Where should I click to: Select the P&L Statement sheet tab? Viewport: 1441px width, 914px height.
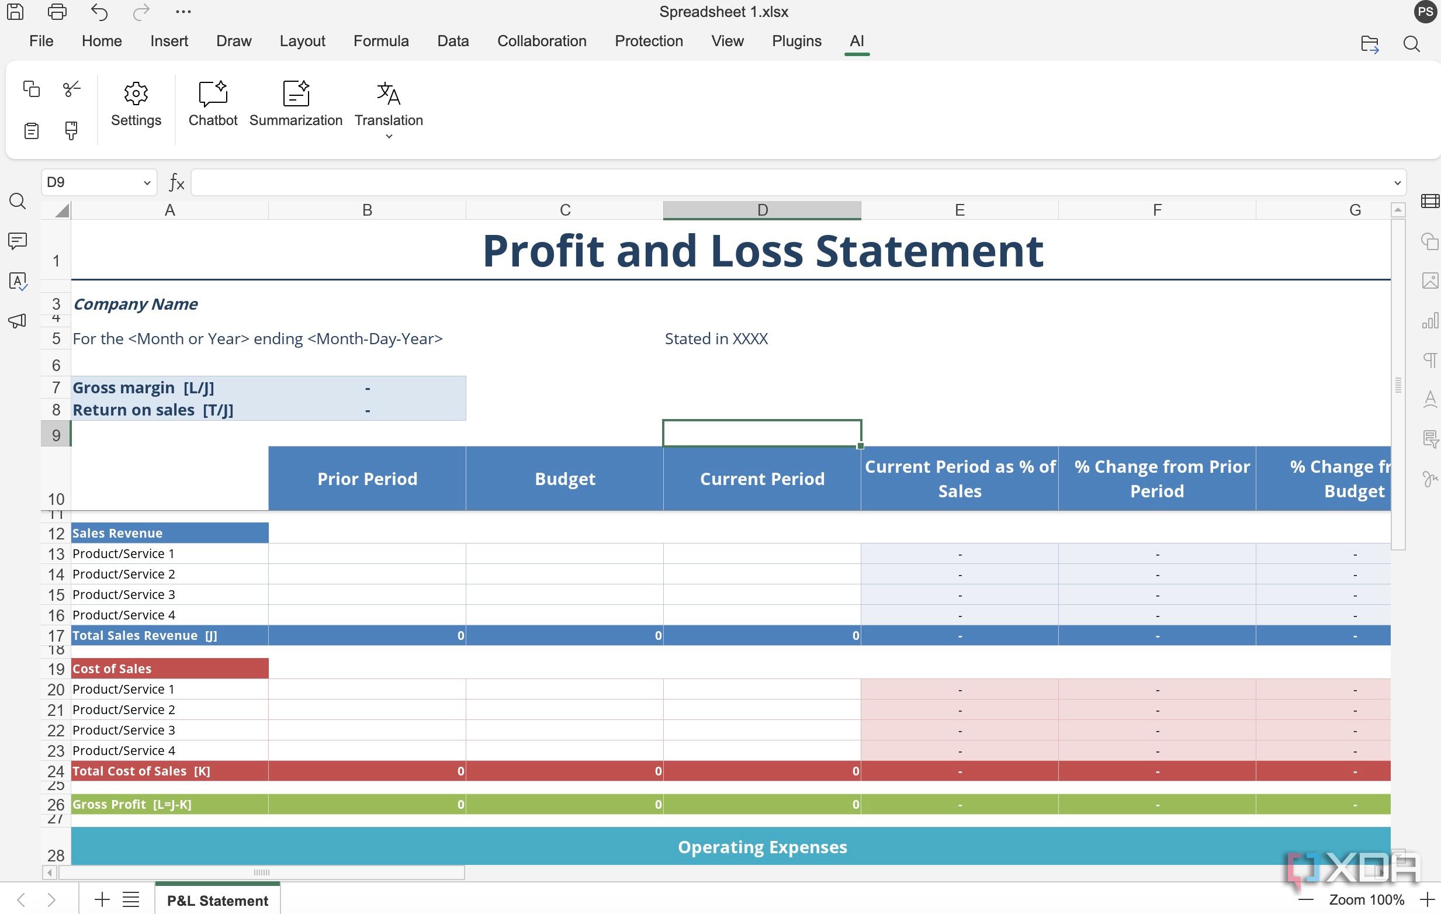(217, 900)
